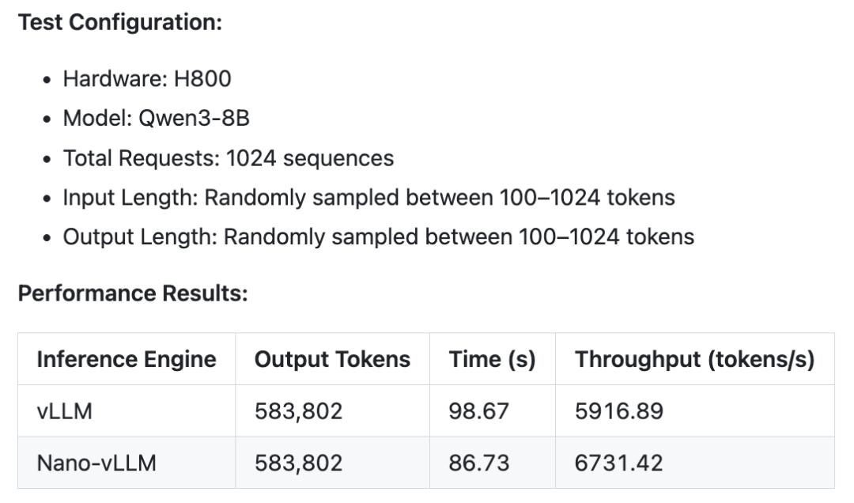Viewport: 854px width, 503px height.
Task: Click the 86.73 time value
Action: tap(478, 463)
